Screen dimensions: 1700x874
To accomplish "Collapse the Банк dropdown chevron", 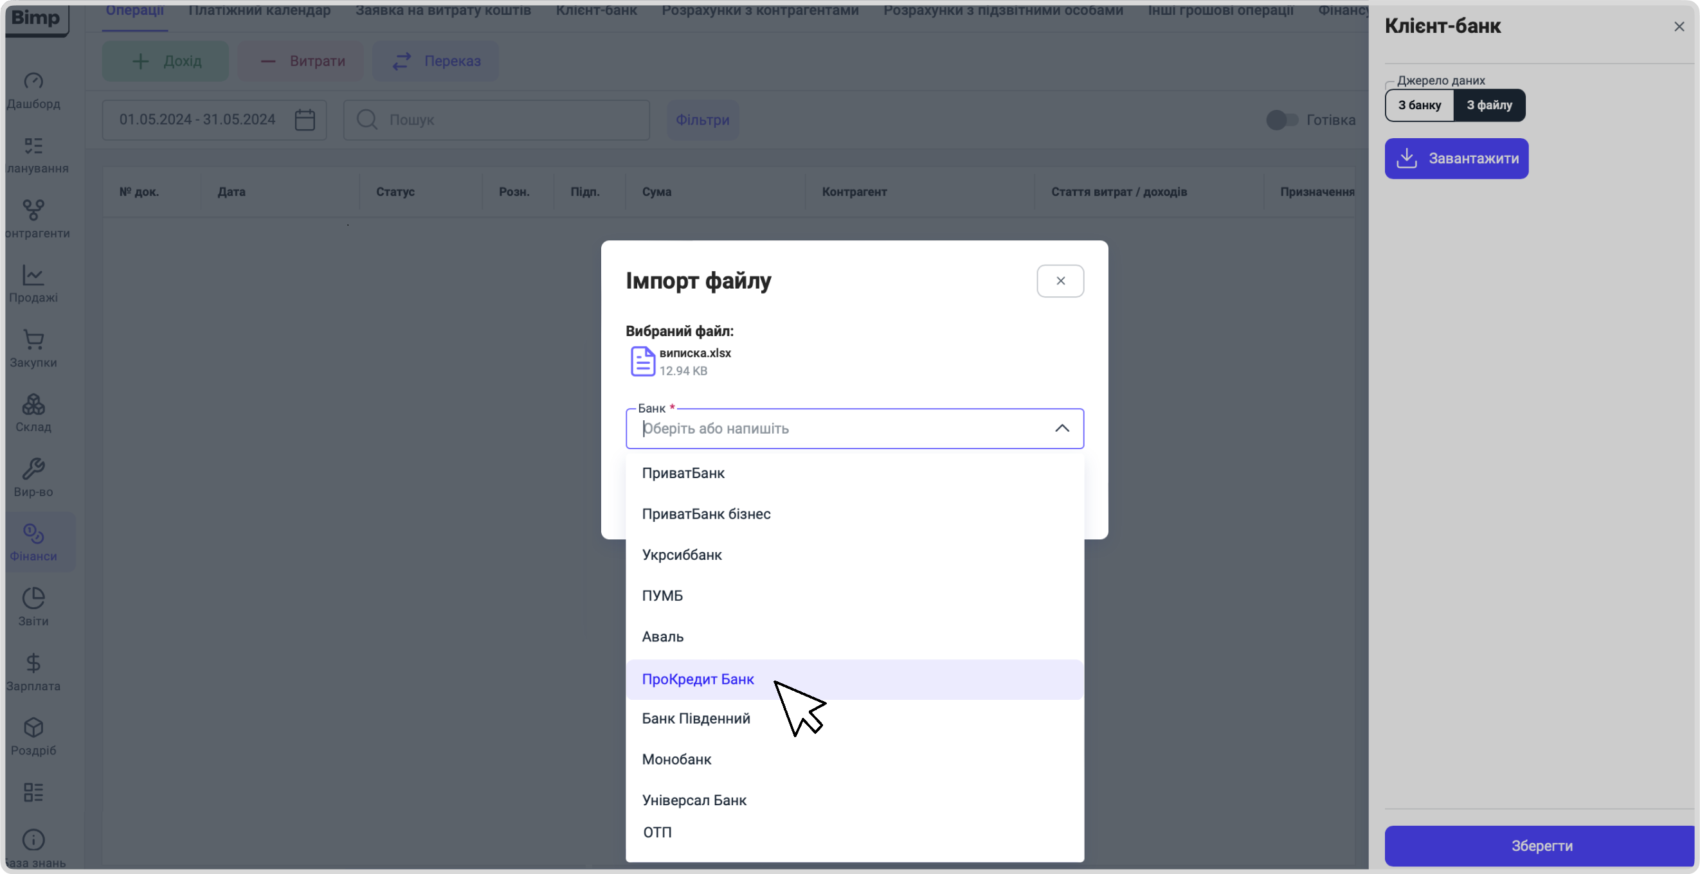I will [x=1061, y=429].
